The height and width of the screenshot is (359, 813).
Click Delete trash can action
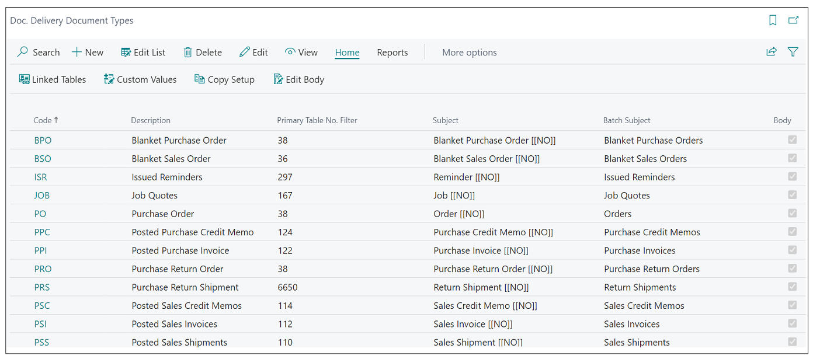pos(203,52)
